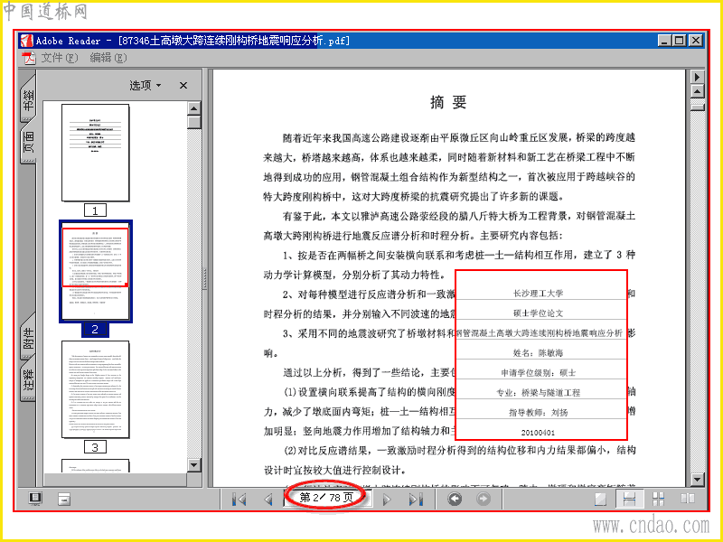Switch to continuous facing layout
This screenshot has height=542, width=723.
659,499
